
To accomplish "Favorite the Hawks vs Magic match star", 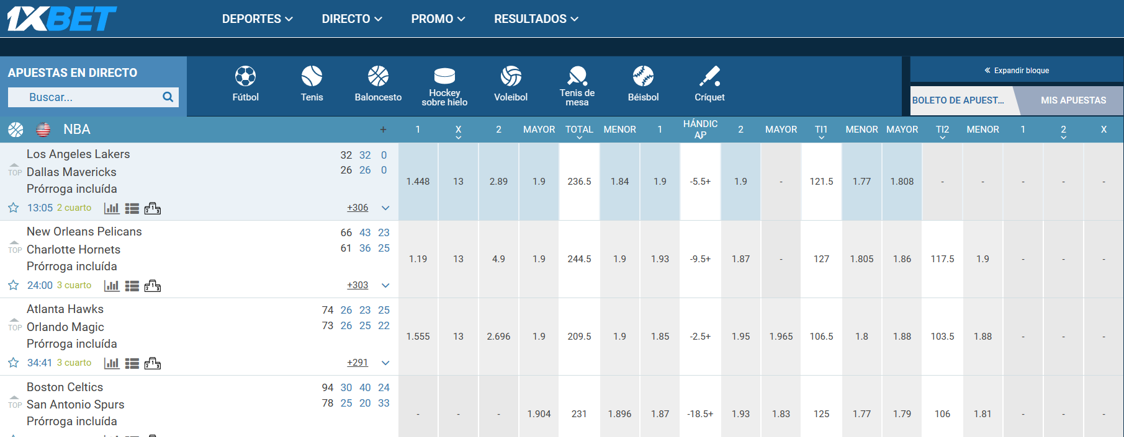I will [13, 363].
